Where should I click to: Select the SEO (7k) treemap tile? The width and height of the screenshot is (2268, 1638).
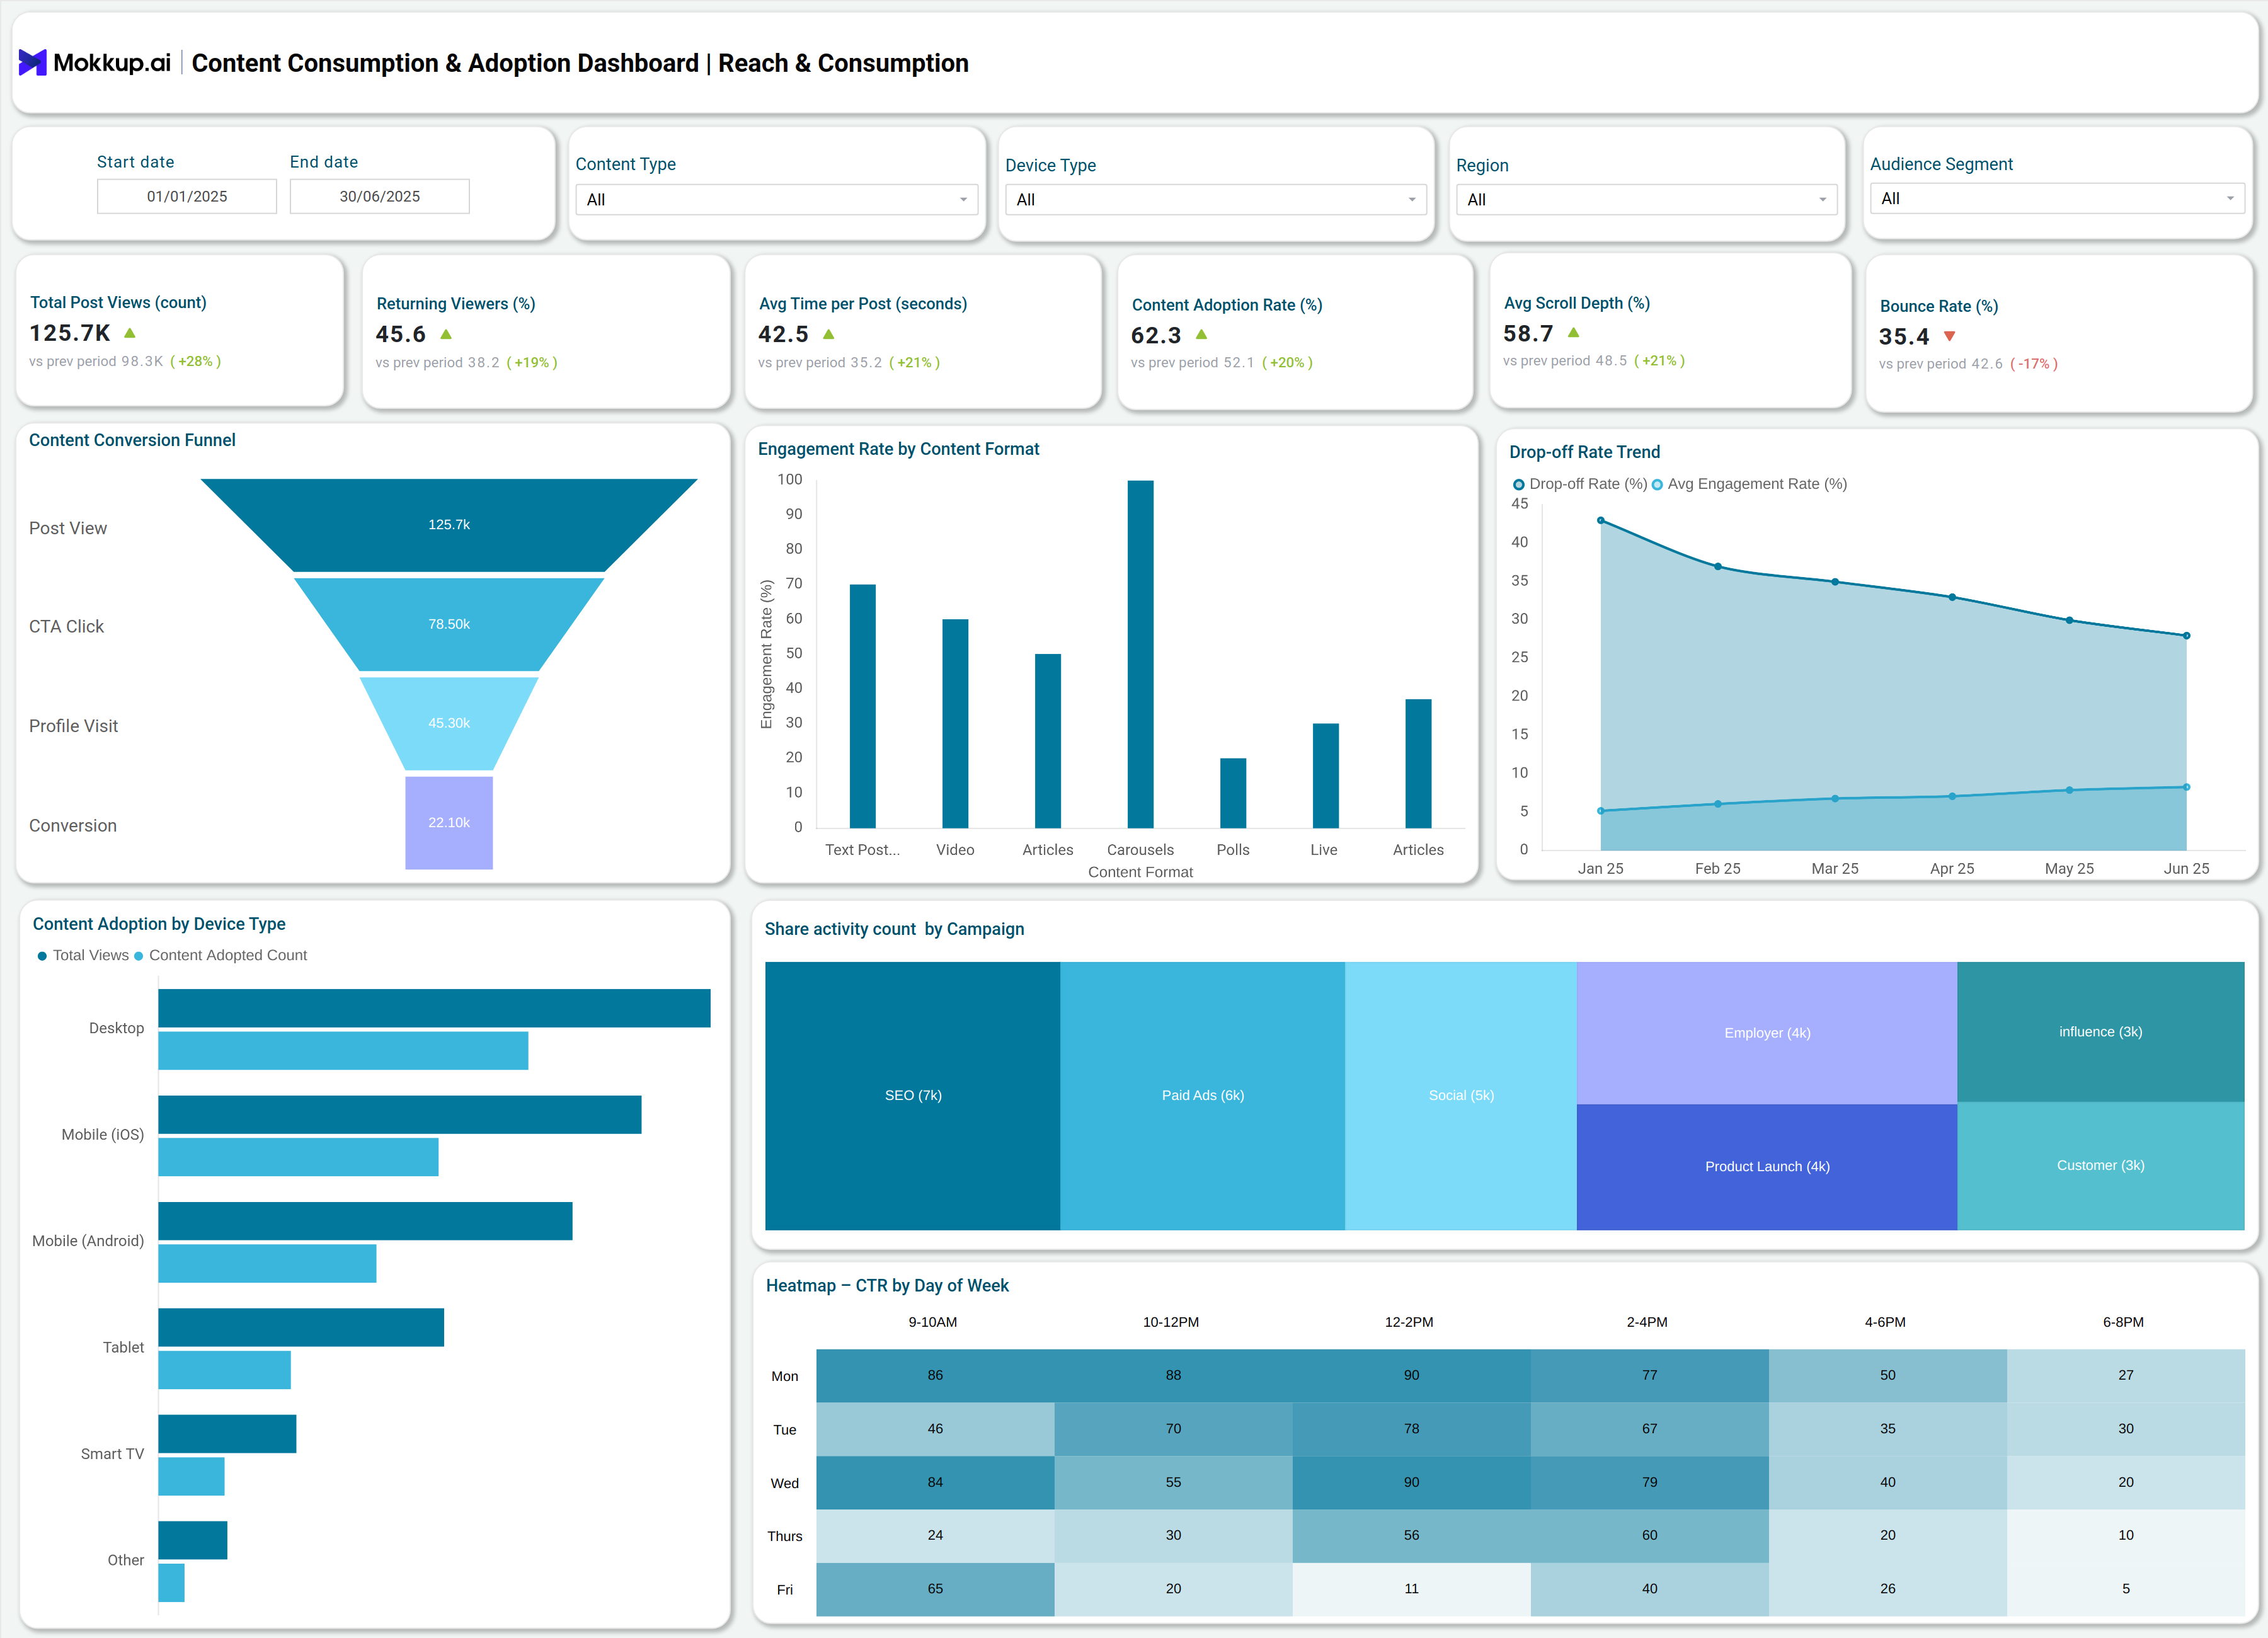coord(912,1096)
